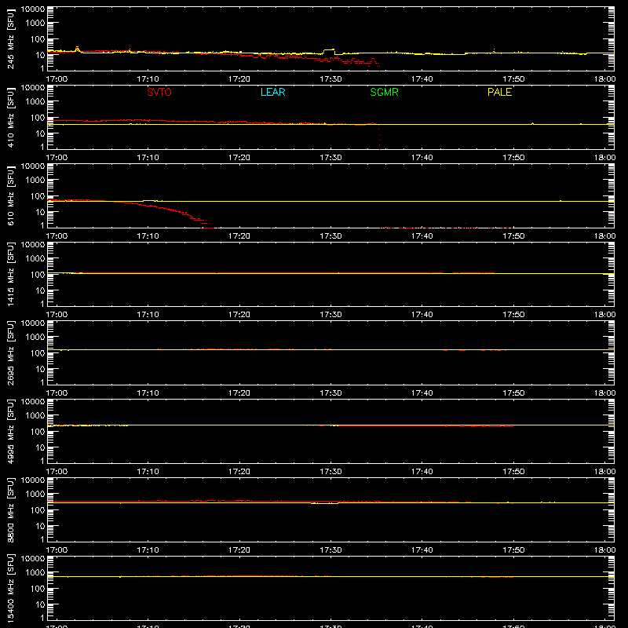Click 17:20 under the 1415 MHz plot
Viewport: 628px width, 628px height.
tap(239, 315)
